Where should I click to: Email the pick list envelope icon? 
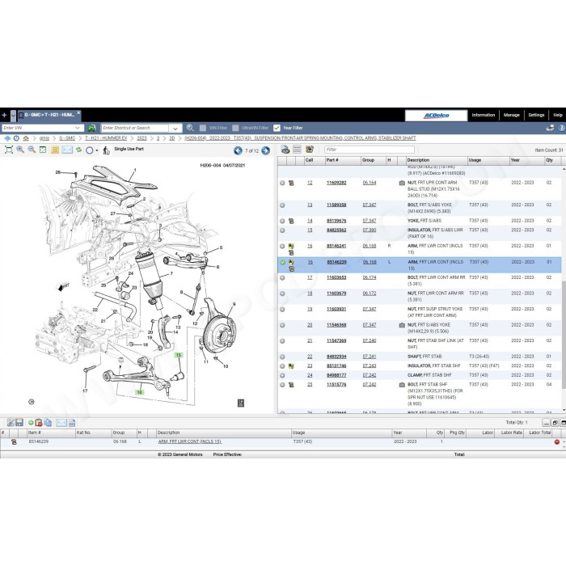click(61, 423)
